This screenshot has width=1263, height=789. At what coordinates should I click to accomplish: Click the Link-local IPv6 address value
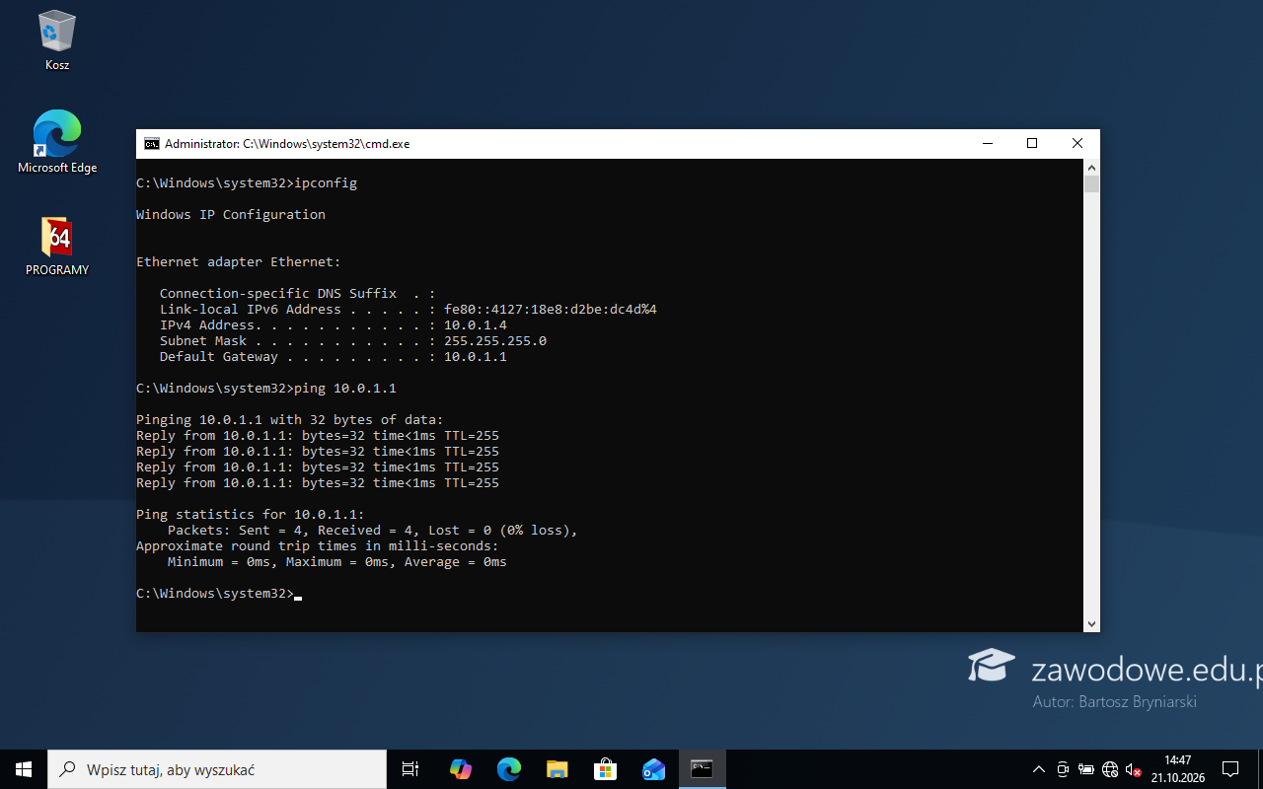coord(551,310)
